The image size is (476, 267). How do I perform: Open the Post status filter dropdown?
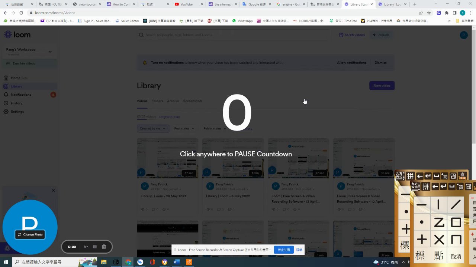(x=184, y=128)
